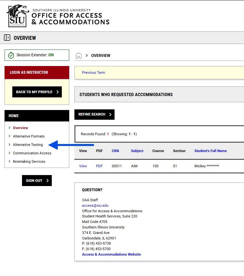244x276 pixels.
Task: Email OAA staff at access@siu.edu
Action: point(95,205)
